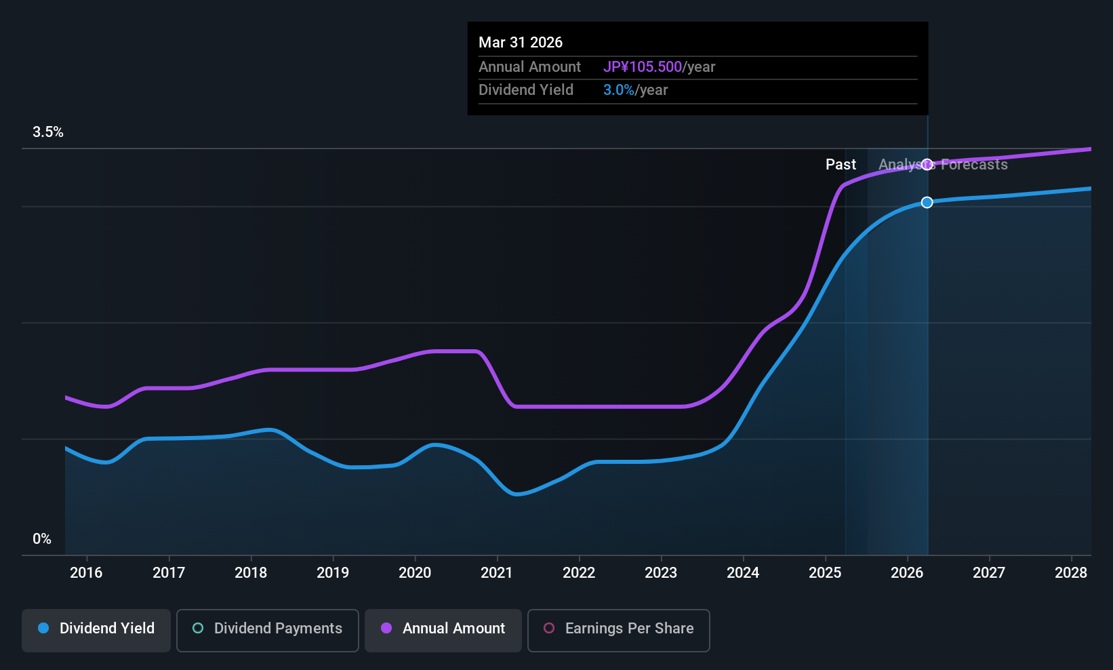Click the 2028 x-axis year label
This screenshot has height=670, width=1113.
(x=1071, y=572)
